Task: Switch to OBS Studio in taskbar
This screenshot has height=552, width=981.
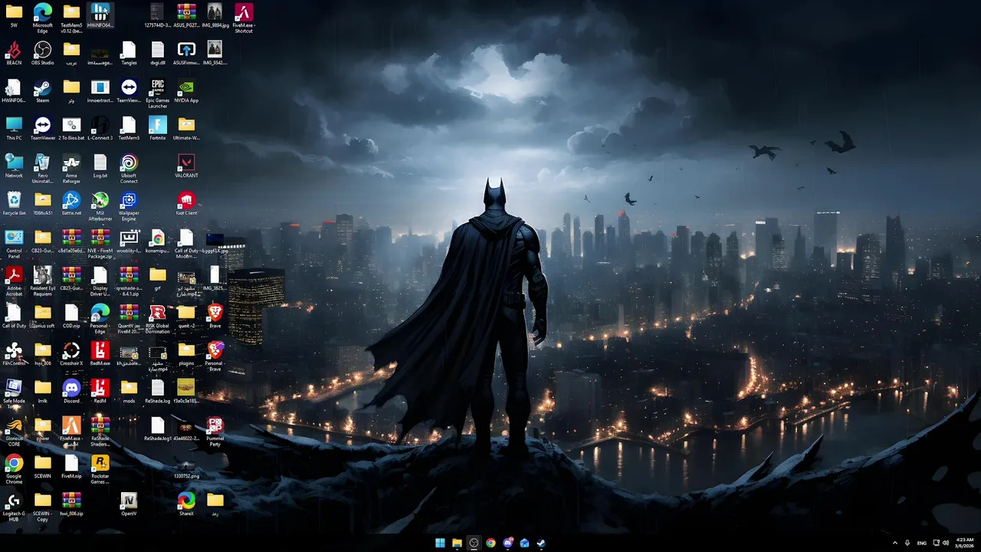Action: click(474, 543)
